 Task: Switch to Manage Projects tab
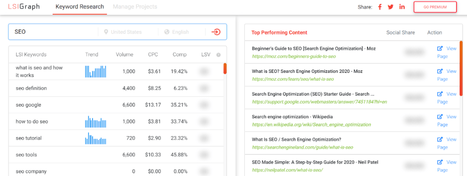[x=135, y=6]
